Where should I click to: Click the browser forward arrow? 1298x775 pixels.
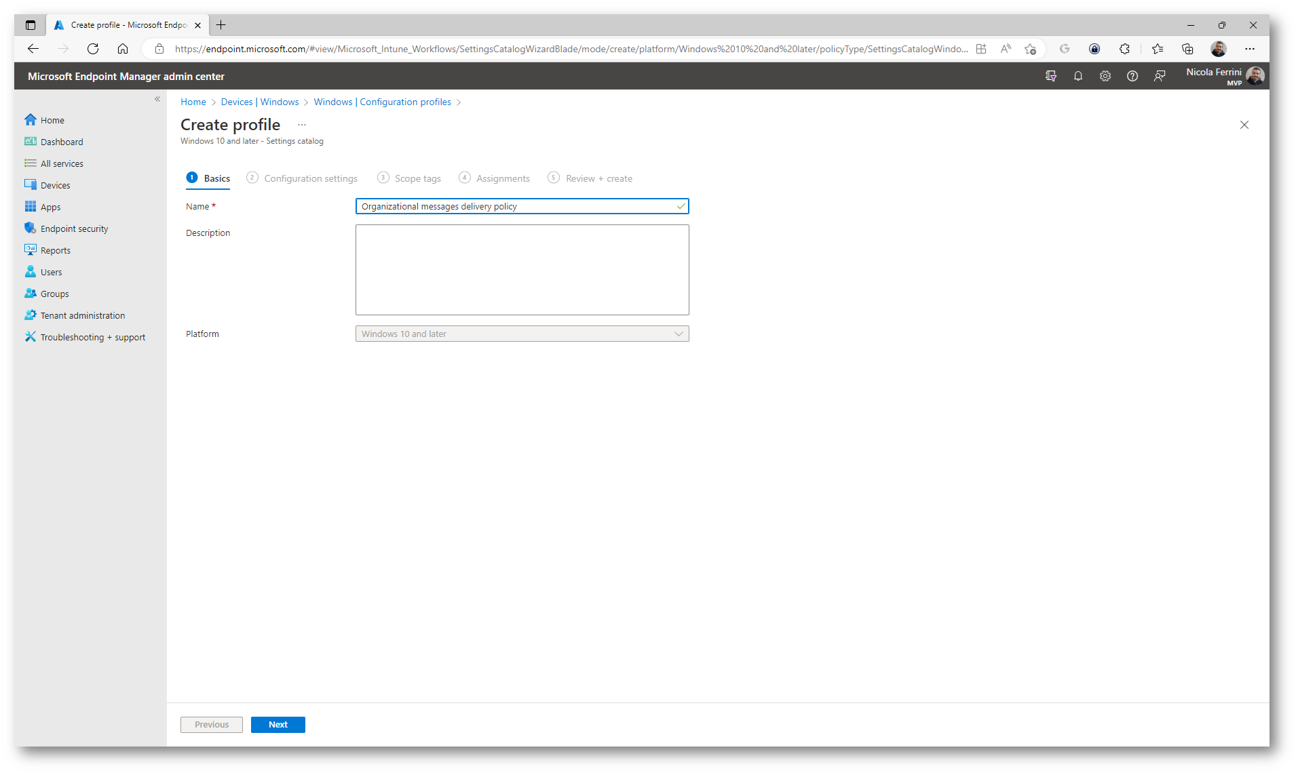63,49
